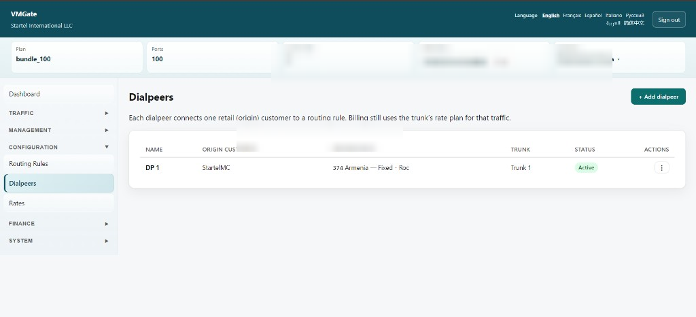Expand the Finance section
696x317 pixels.
click(x=58, y=224)
